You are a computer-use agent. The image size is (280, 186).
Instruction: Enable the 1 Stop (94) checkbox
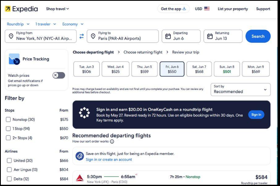click(8, 128)
